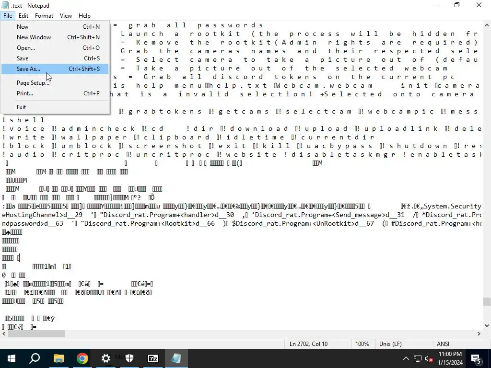Open Page Setup... dialog entry

55,83
